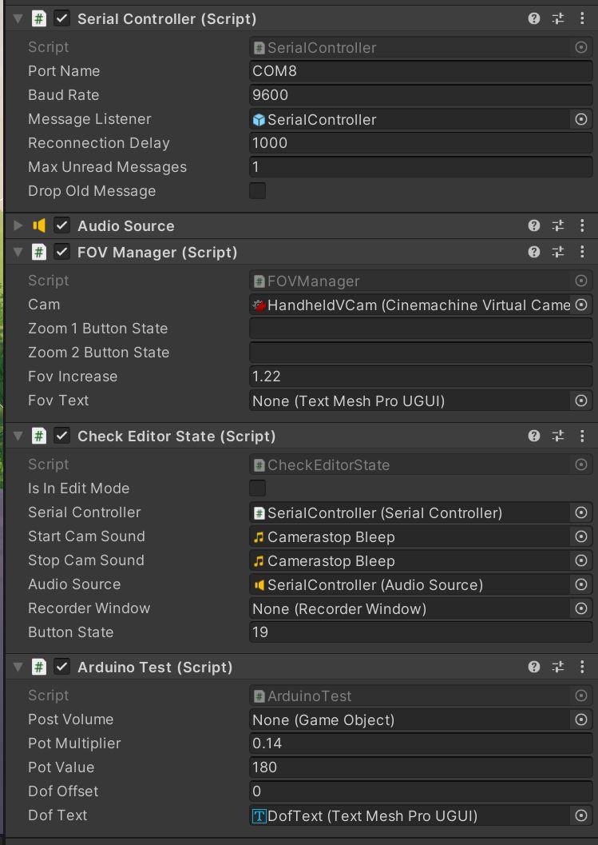Image resolution: width=598 pixels, height=845 pixels.
Task: Open object picker for Fov Text field
Action: 581,401
